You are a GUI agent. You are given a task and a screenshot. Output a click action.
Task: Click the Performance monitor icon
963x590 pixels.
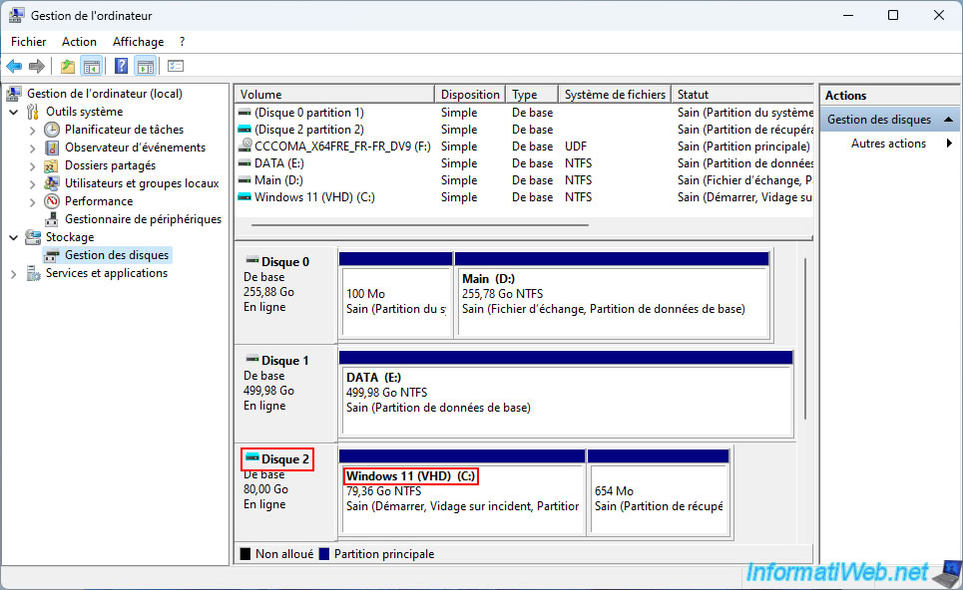pyautogui.click(x=52, y=201)
